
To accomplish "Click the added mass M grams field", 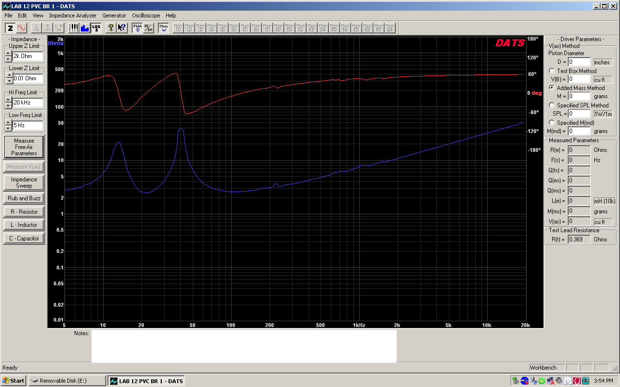I will pyautogui.click(x=579, y=96).
